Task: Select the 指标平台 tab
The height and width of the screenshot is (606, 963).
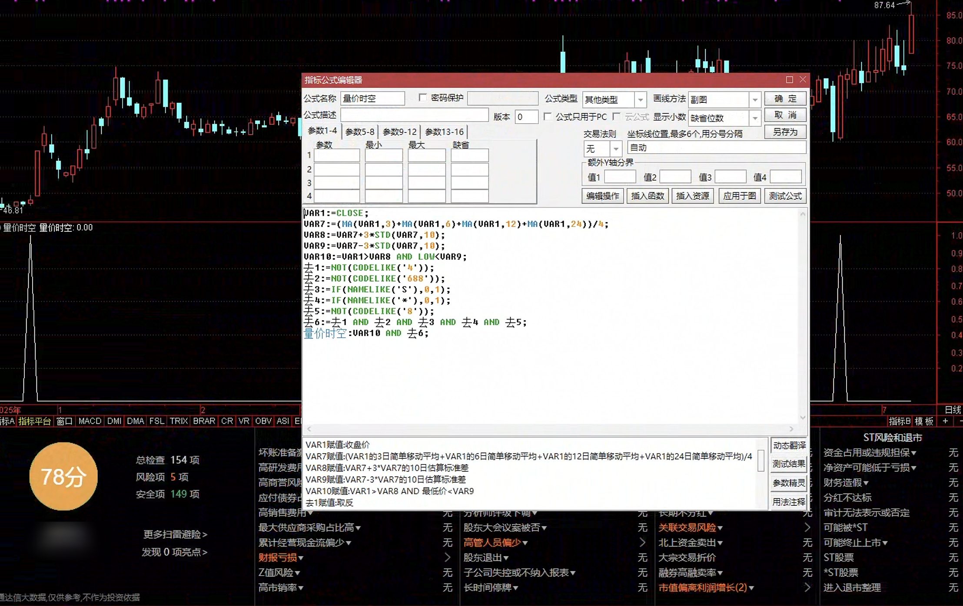Action: (34, 421)
